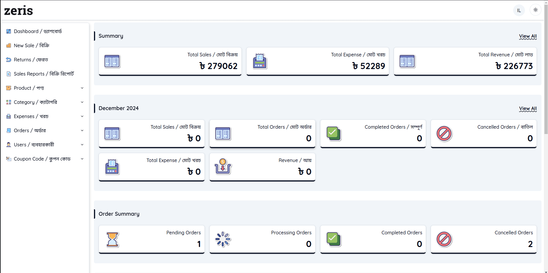
Task: Click the Cancelled Orders / বাতিল label
Action: click(505, 127)
